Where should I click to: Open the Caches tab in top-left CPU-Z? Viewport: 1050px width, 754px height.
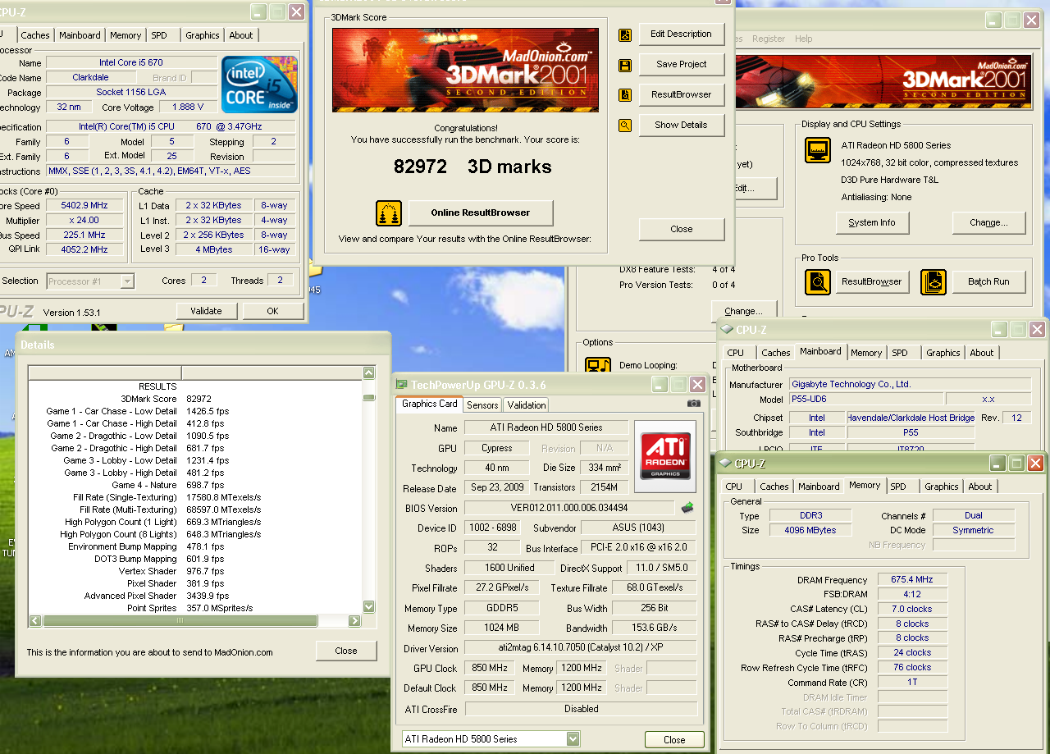(35, 35)
